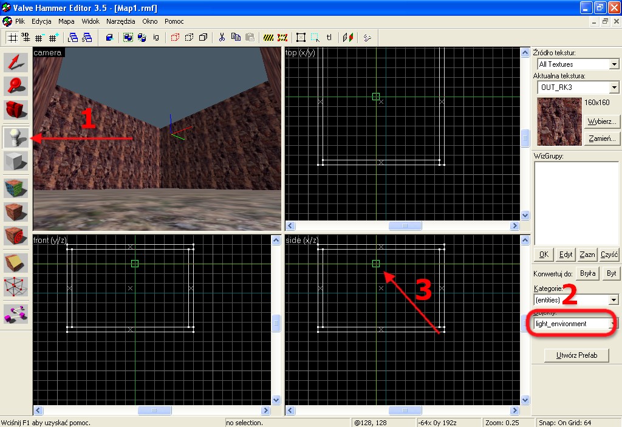
Task: Toggle the texture lock 'tl' button
Action: click(329, 38)
